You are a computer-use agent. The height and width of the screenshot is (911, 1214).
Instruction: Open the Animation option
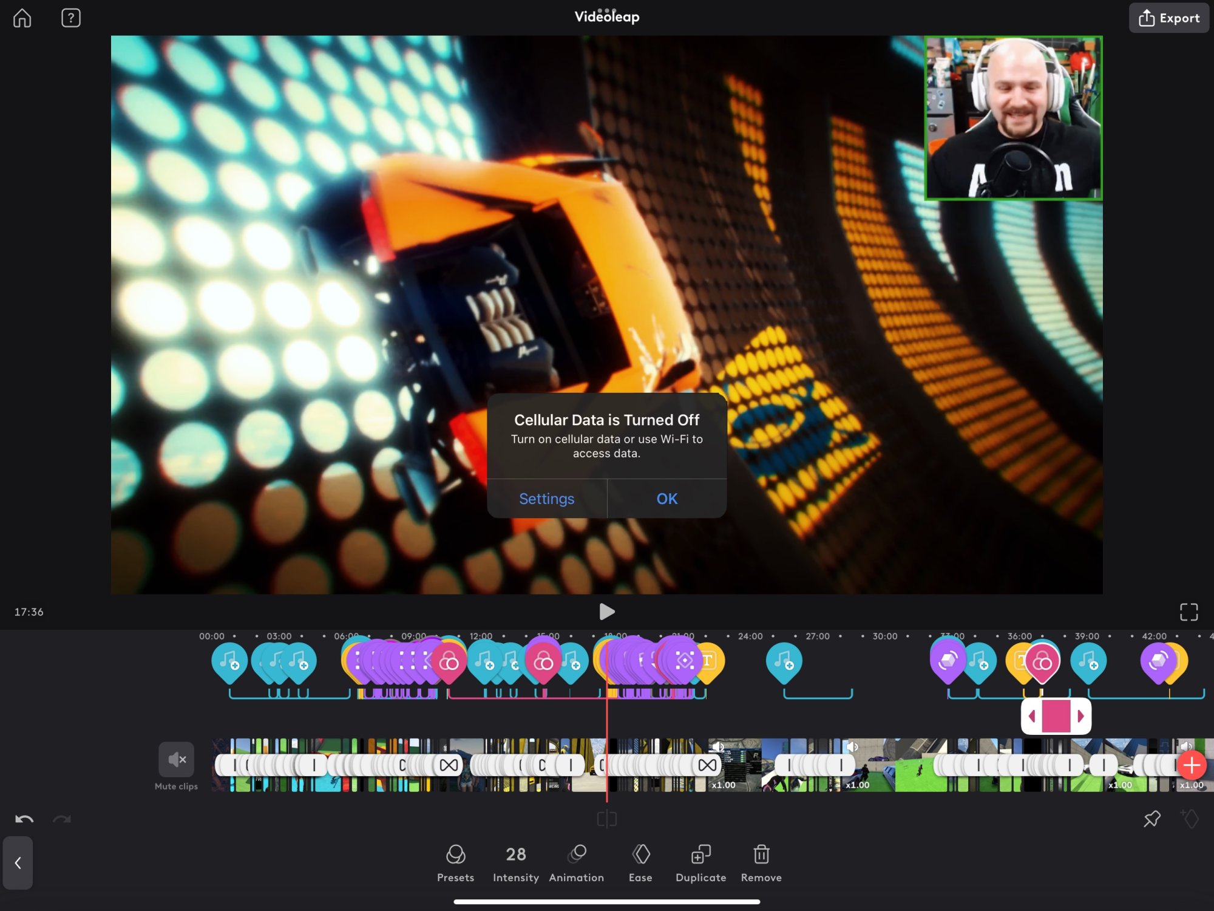pyautogui.click(x=576, y=863)
